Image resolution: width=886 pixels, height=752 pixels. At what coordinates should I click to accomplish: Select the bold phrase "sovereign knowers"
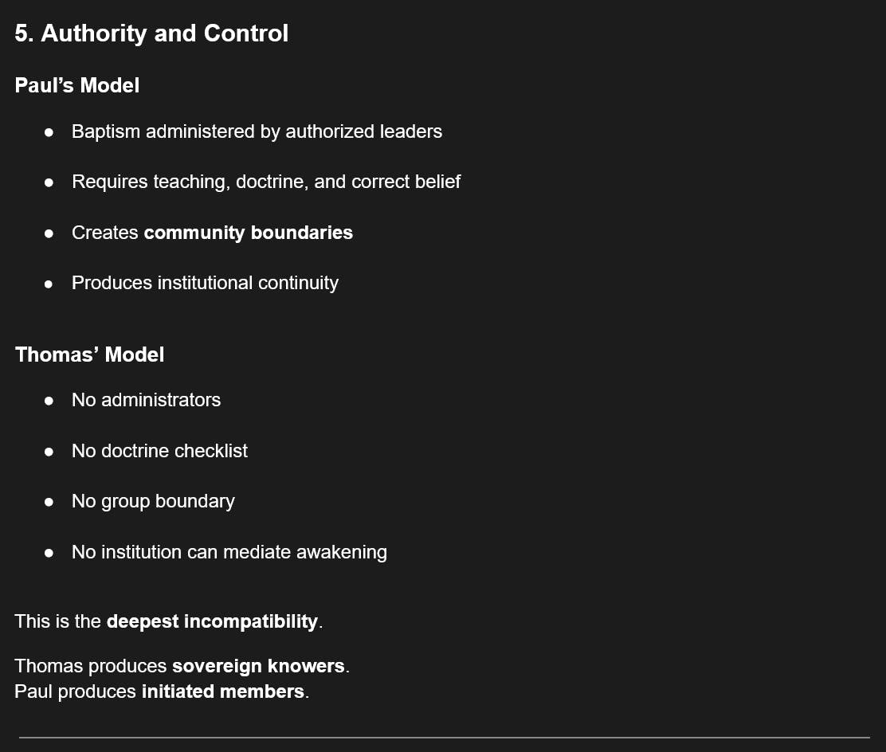coord(258,666)
